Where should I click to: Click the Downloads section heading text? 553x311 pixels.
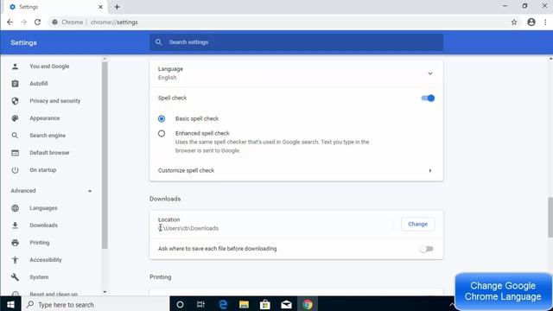pyautogui.click(x=165, y=199)
